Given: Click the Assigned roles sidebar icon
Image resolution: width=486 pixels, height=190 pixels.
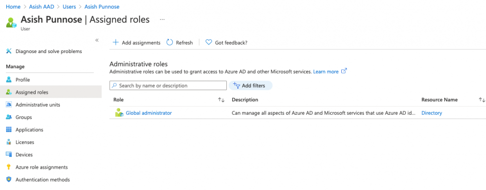Looking at the screenshot, I should point(9,92).
